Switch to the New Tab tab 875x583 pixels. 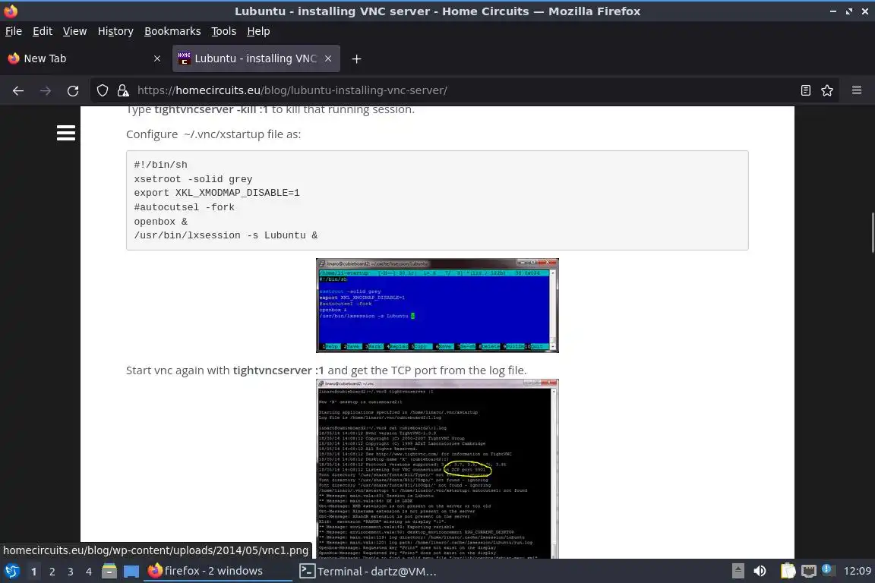[x=84, y=58]
